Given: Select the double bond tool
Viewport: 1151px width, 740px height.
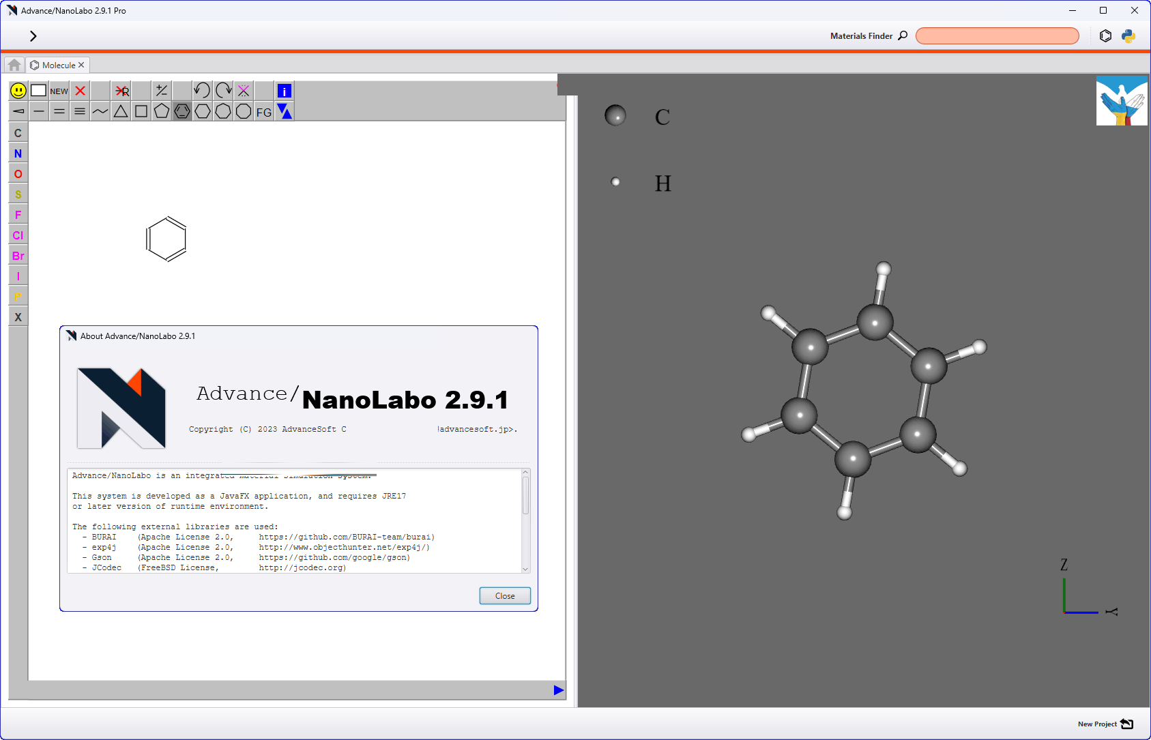Looking at the screenshot, I should point(59,111).
